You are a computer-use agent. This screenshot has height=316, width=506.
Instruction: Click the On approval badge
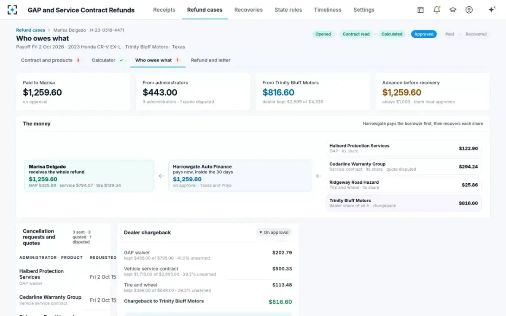tap(274, 232)
